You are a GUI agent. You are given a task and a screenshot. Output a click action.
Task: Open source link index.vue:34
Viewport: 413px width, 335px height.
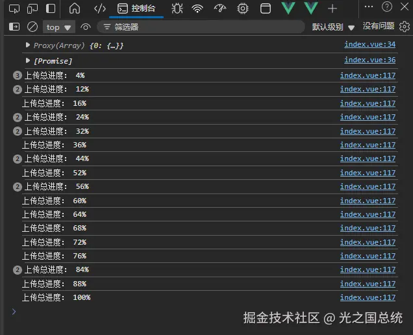tap(369, 44)
